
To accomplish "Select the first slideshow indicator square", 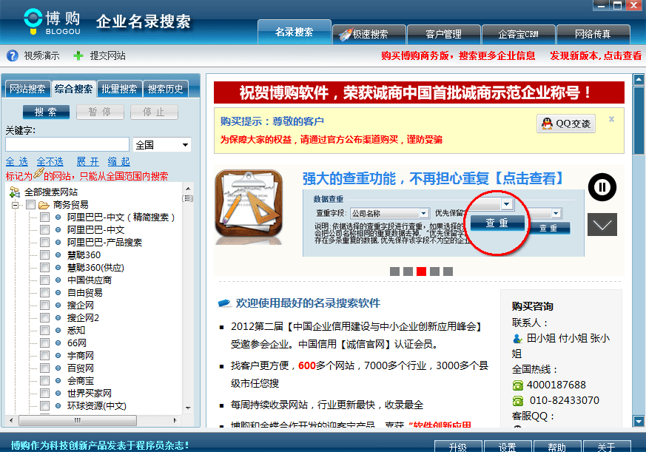I will point(394,271).
